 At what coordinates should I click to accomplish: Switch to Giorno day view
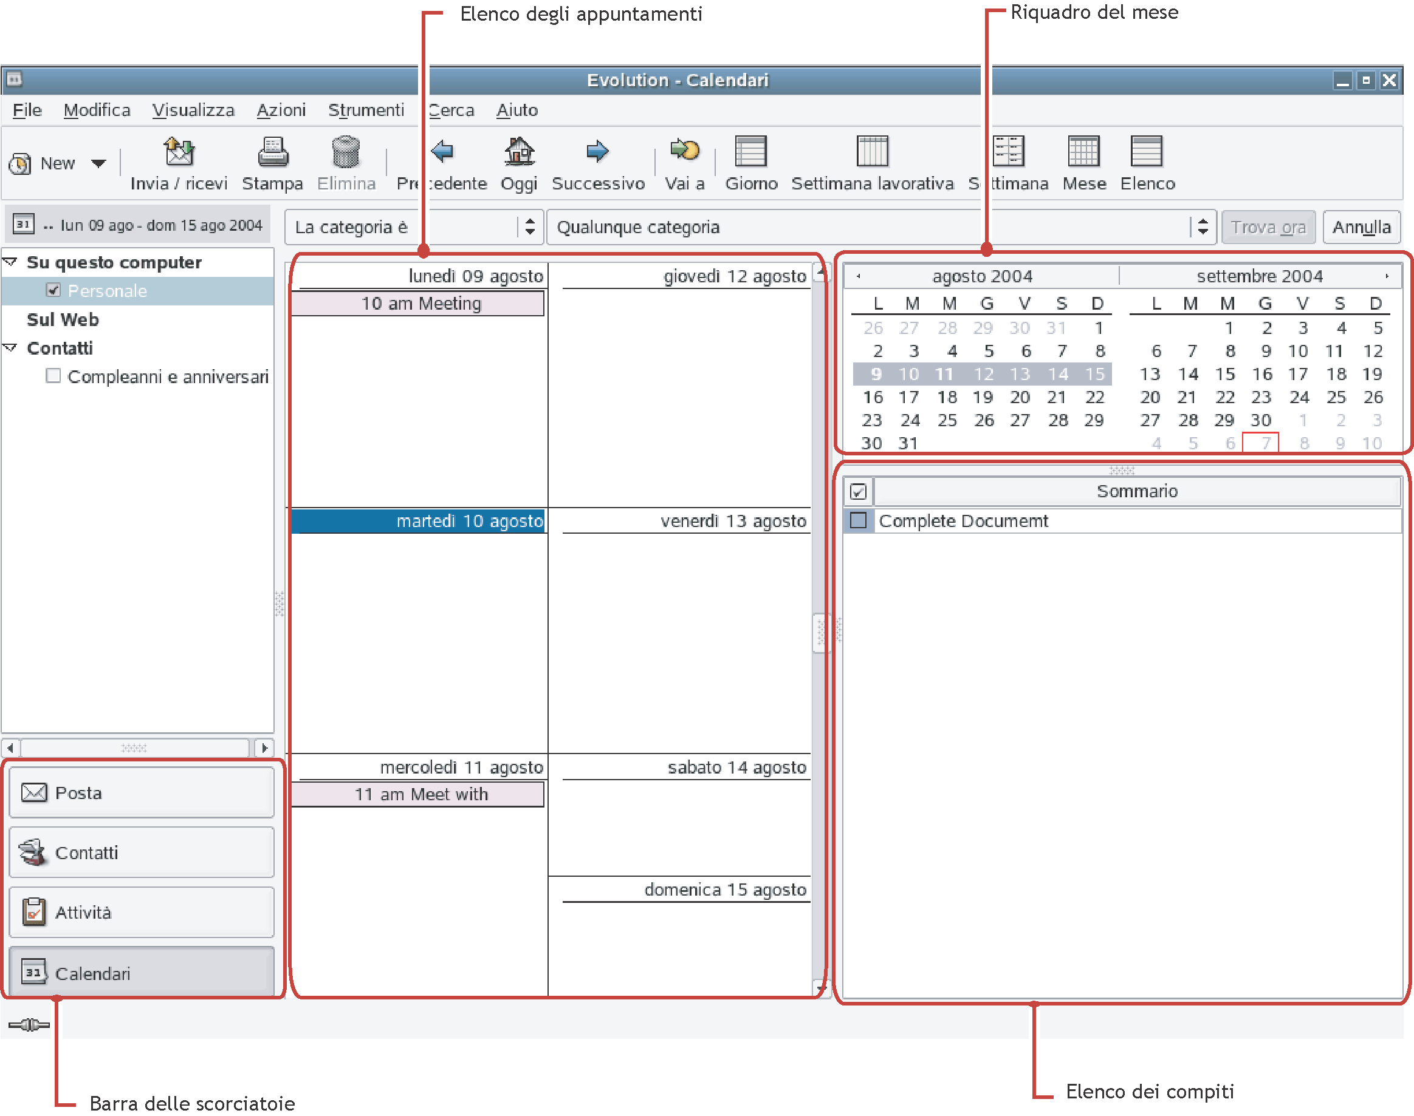[x=750, y=152]
